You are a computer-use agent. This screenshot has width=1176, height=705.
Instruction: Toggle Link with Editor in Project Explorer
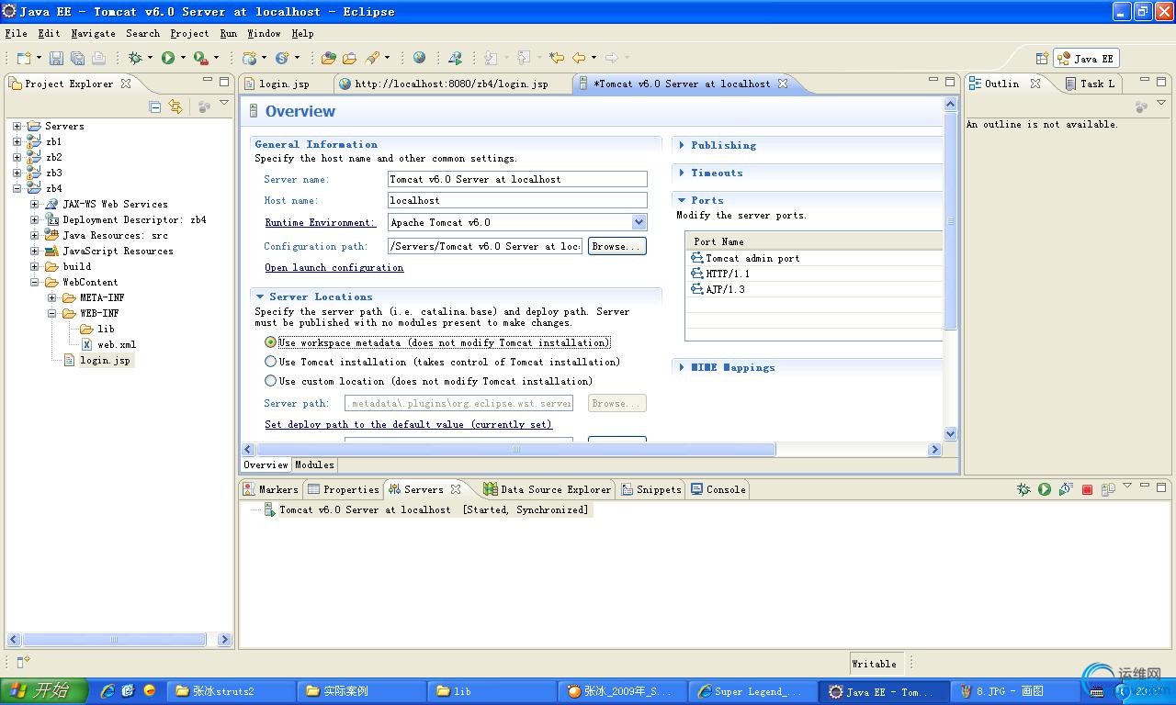pyautogui.click(x=175, y=107)
